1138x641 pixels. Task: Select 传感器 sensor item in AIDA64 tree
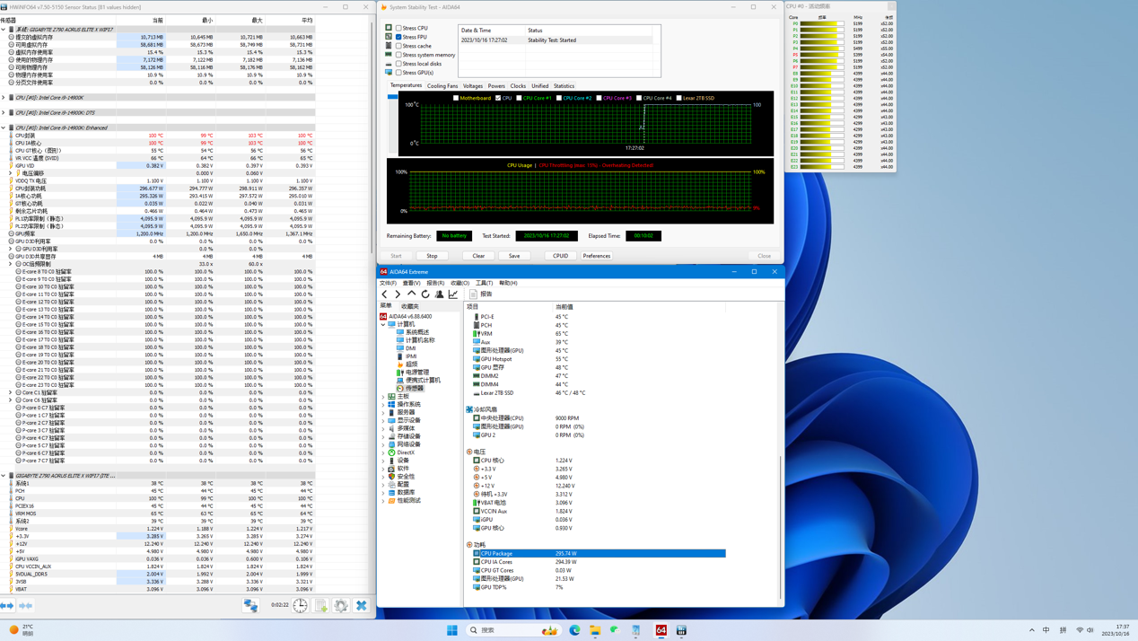[x=414, y=388]
